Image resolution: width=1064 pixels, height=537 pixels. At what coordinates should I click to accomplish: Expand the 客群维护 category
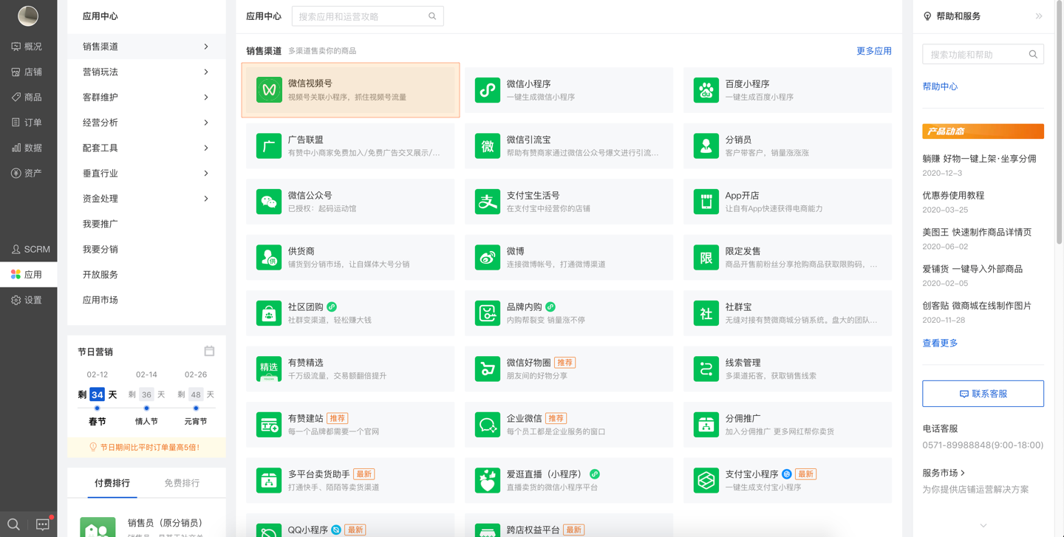pos(146,97)
